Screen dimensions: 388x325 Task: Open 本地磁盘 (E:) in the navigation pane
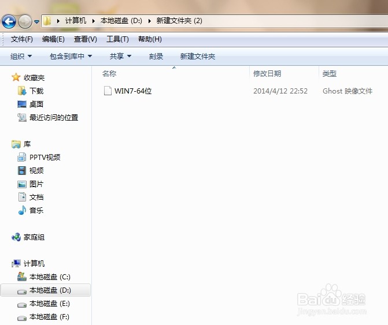coord(50,304)
